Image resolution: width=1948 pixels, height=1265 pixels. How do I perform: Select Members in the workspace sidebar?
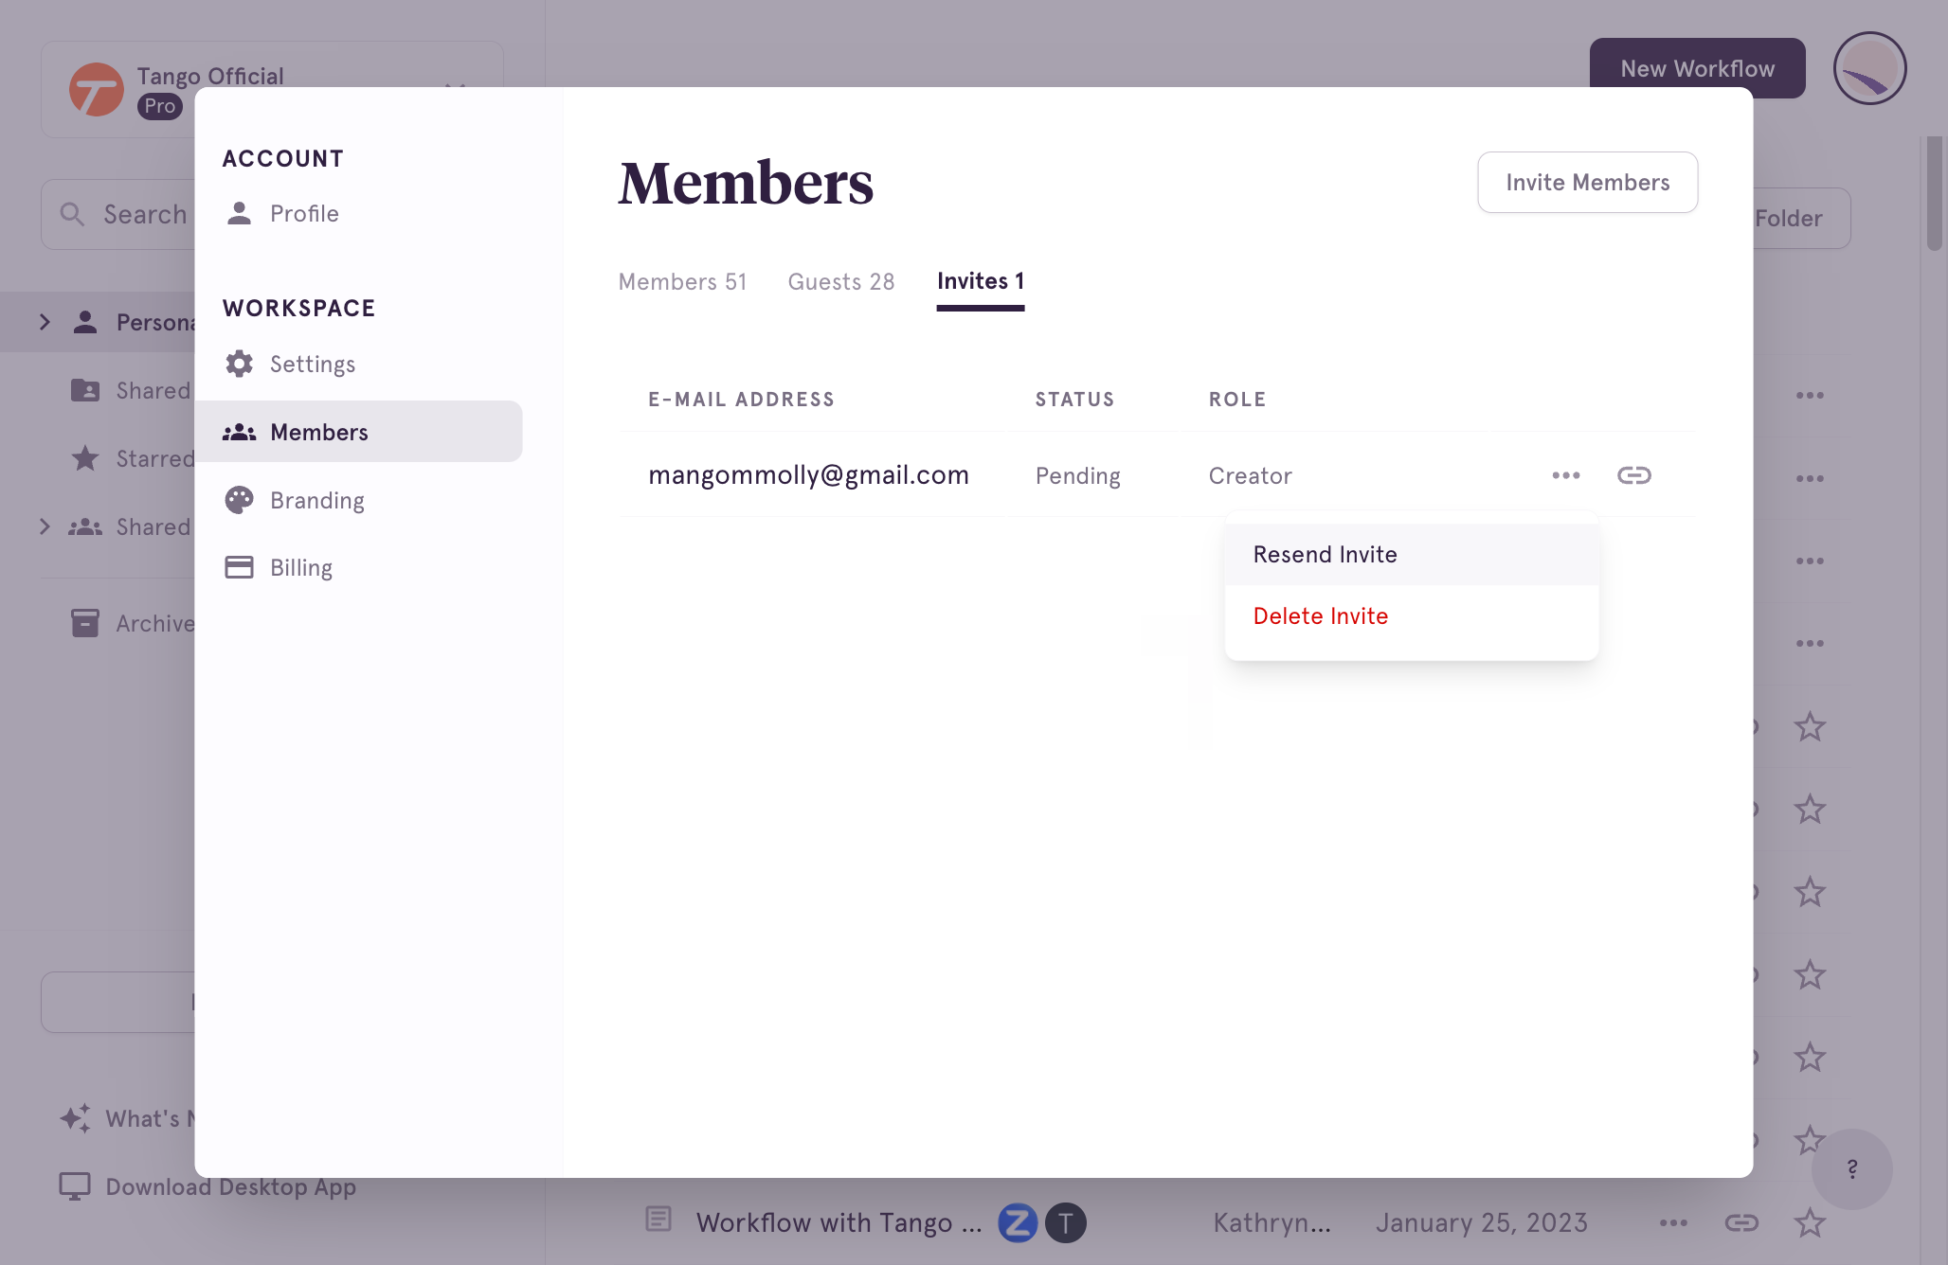(x=358, y=432)
